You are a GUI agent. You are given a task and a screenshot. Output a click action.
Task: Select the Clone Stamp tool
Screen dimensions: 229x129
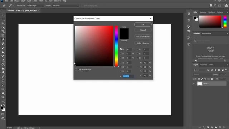pyautogui.click(x=3, y=52)
